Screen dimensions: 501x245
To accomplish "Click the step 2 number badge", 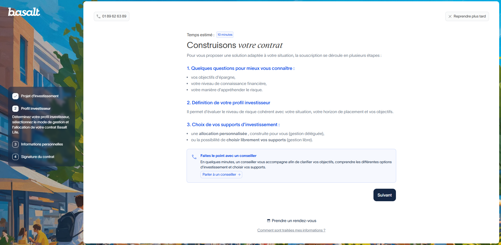I will [15, 109].
